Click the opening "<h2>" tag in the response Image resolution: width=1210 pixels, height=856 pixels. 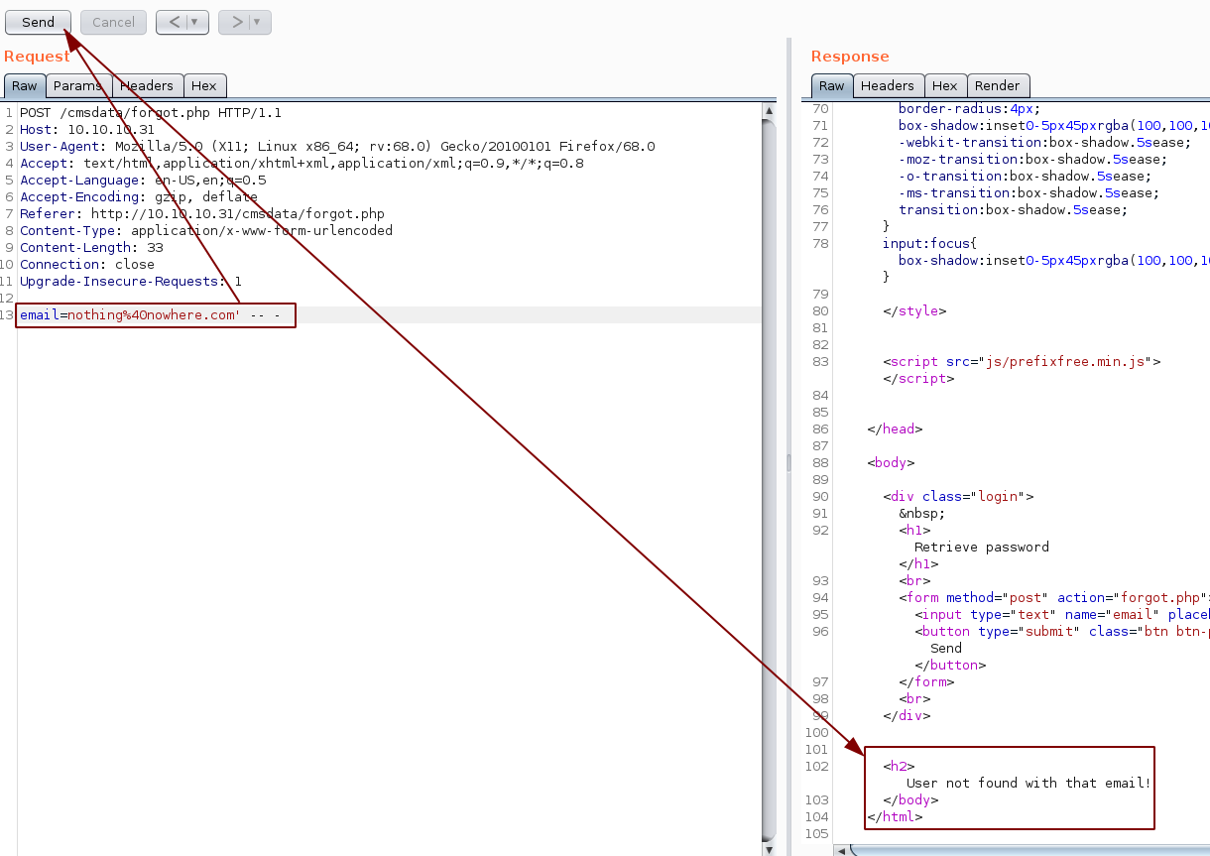(899, 767)
